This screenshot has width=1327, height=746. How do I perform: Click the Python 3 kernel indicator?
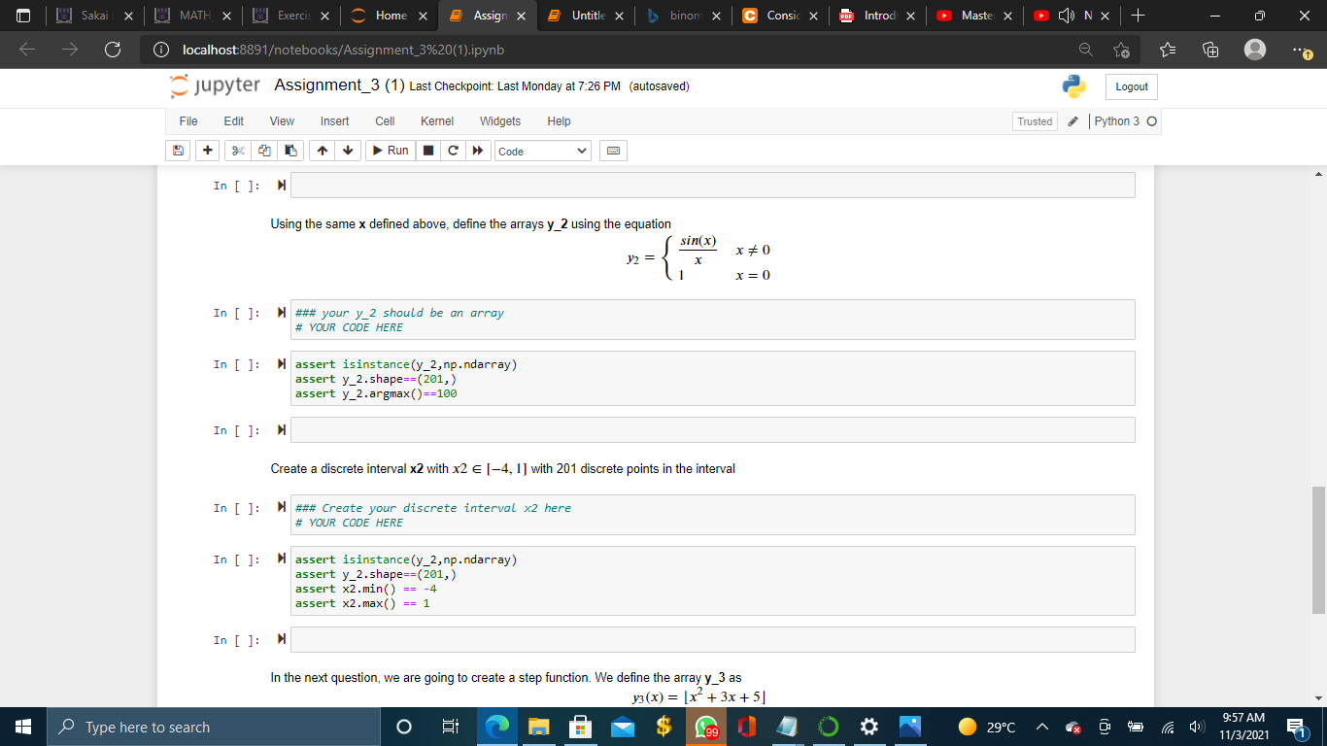coord(1117,121)
